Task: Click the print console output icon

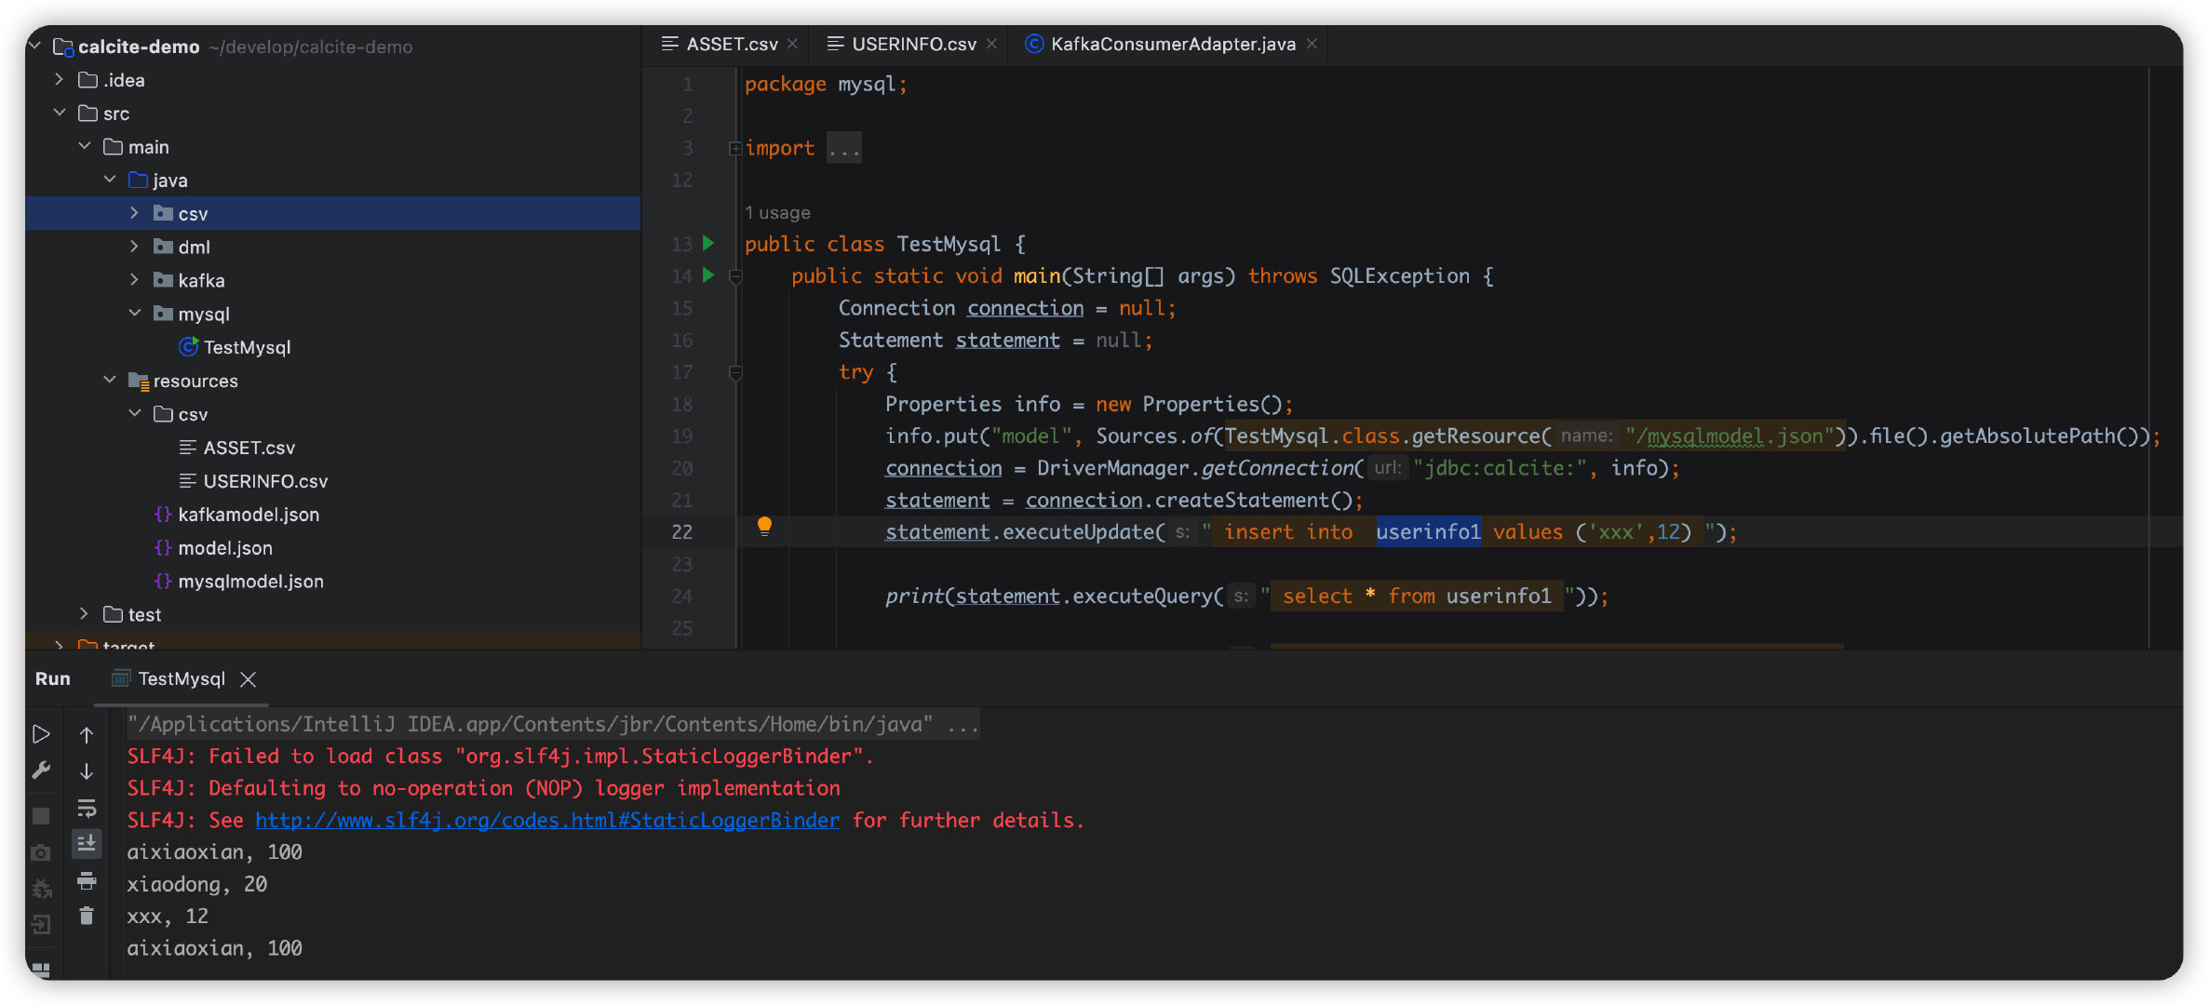Action: 87,879
